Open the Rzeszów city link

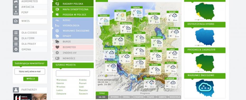pyautogui.click(x=83, y=90)
